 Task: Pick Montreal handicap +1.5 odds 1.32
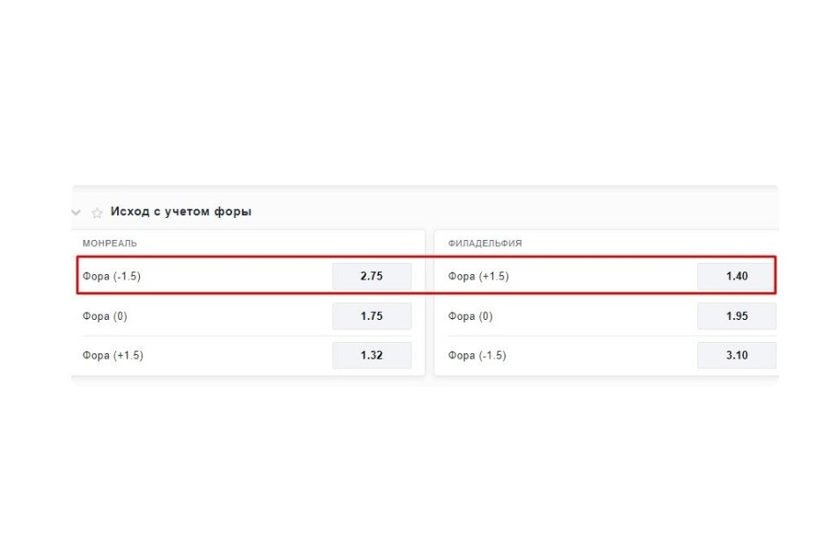coord(371,355)
